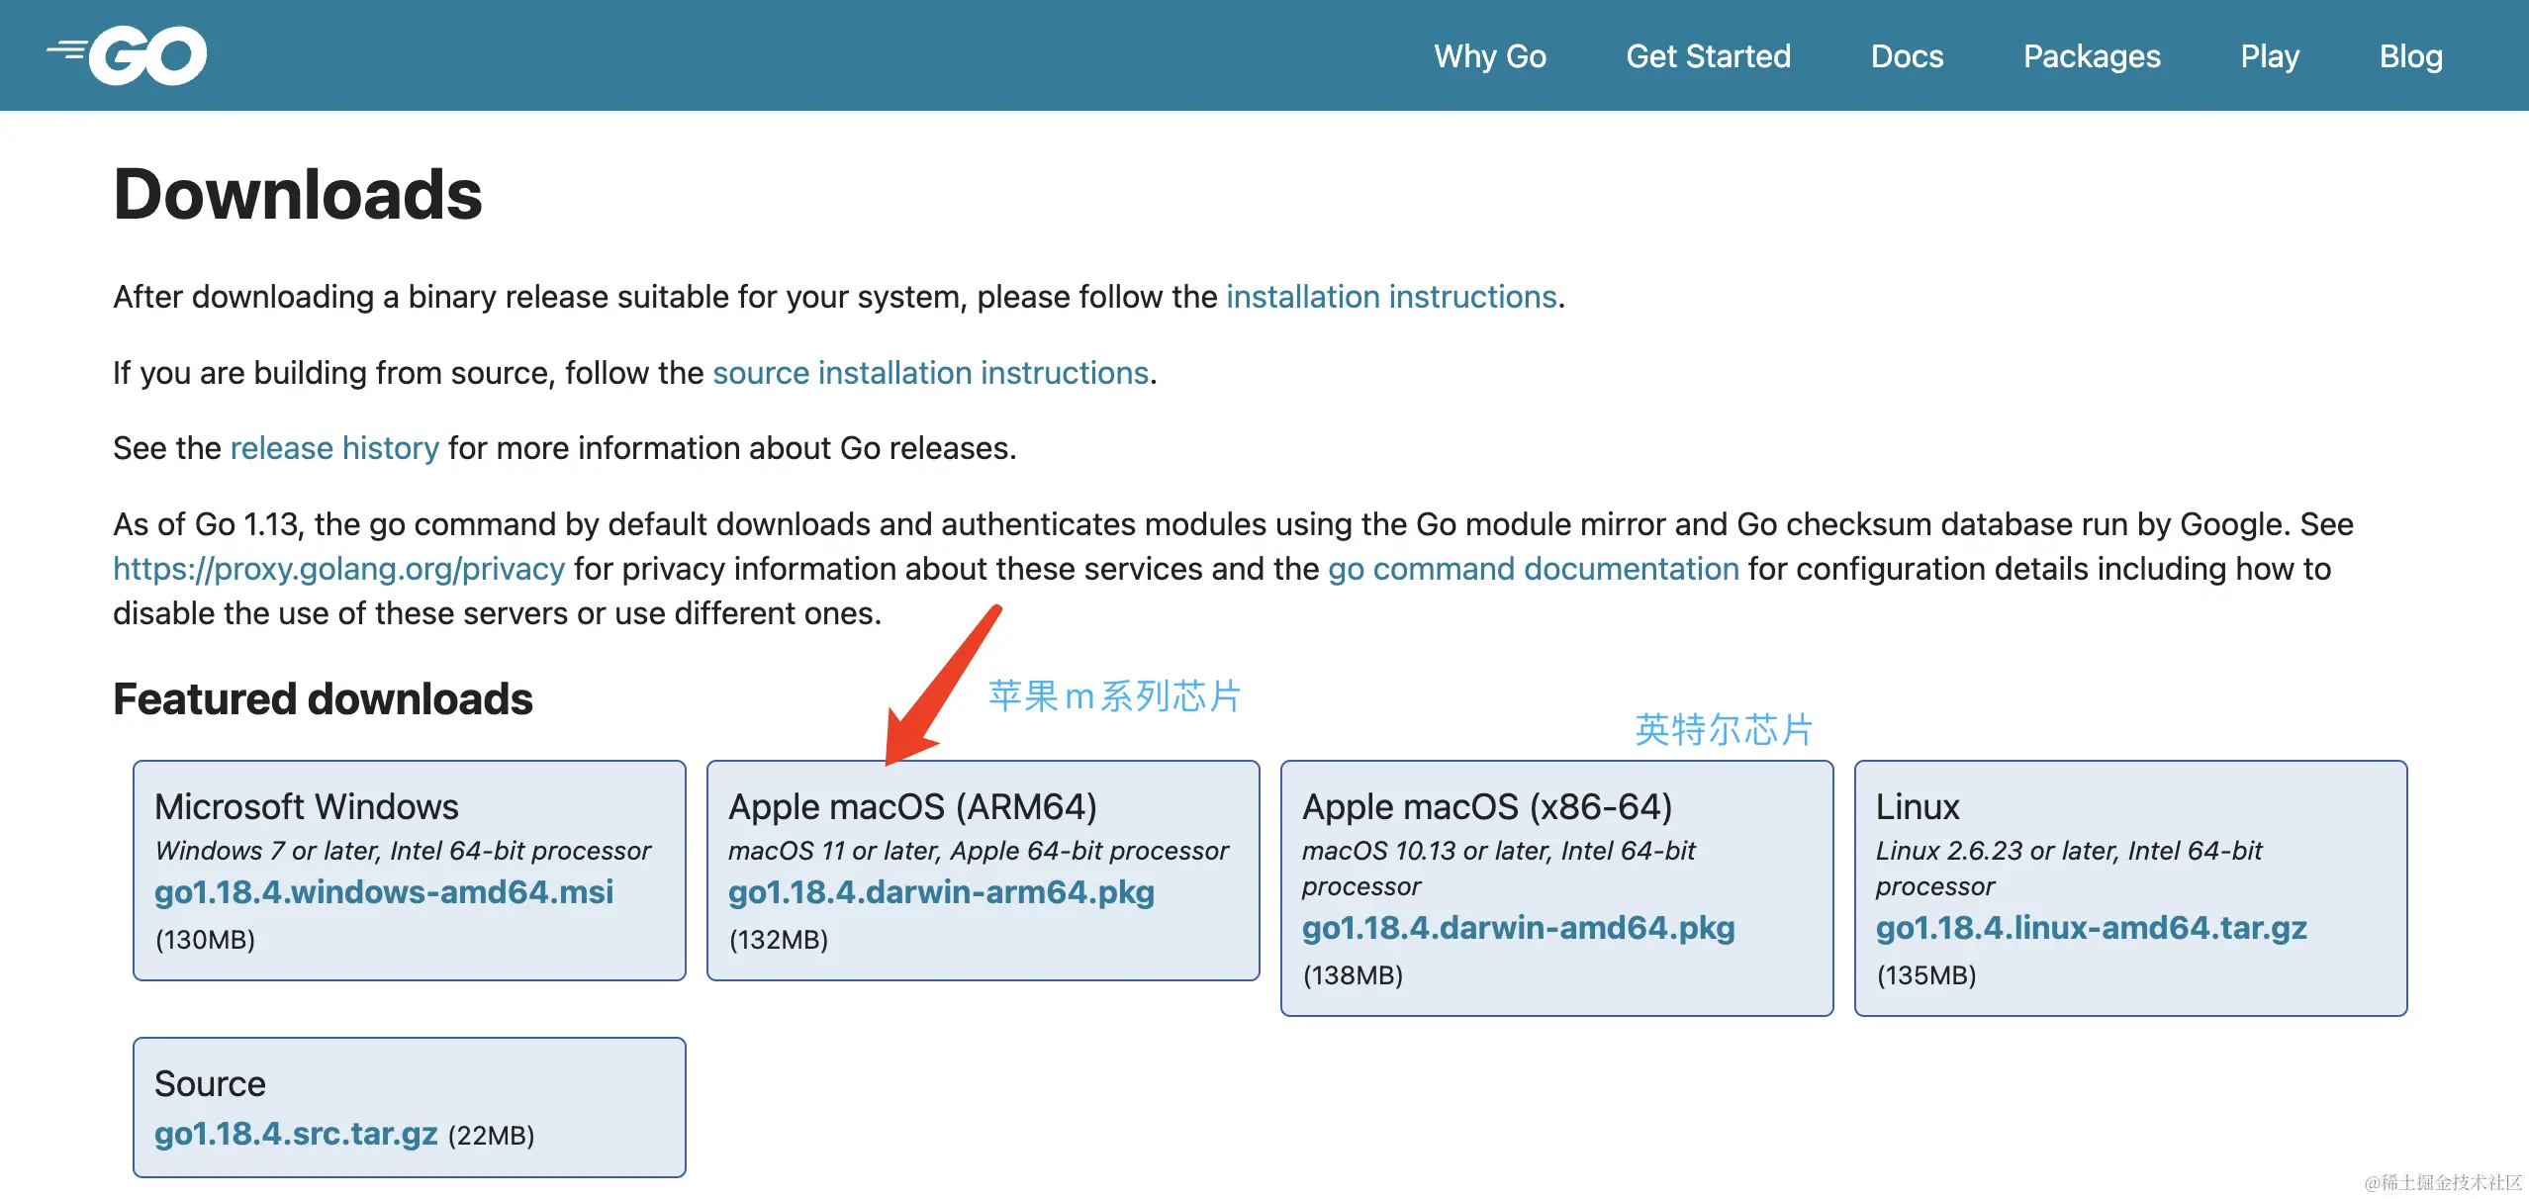Open source installation instructions link
Screen dimensions: 2529x1199
click(x=930, y=373)
